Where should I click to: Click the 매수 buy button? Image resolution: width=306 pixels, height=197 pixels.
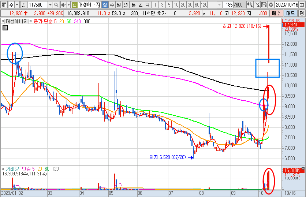coord(276,13)
